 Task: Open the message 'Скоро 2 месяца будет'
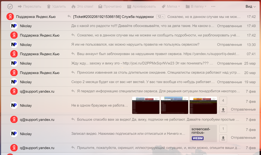(x=143, y=82)
